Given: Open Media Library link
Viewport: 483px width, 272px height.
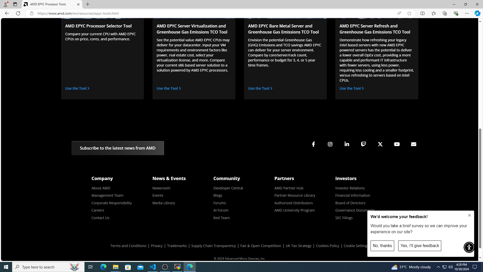Looking at the screenshot, I should click(164, 203).
